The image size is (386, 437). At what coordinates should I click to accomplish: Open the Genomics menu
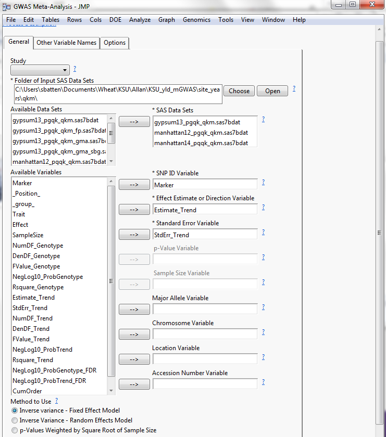[x=196, y=20]
